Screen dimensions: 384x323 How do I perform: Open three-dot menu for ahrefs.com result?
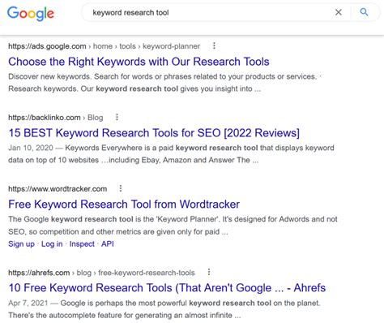tap(209, 272)
